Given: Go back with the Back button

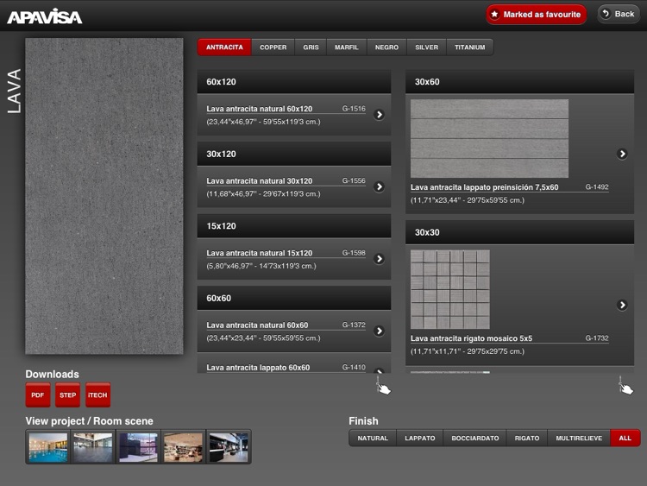Looking at the screenshot, I should click(618, 14).
